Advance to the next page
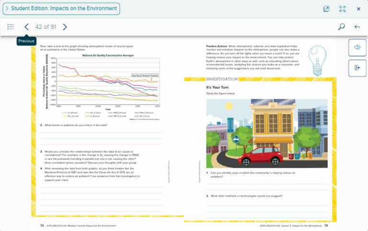This screenshot has height=231, width=368. tap(65, 27)
